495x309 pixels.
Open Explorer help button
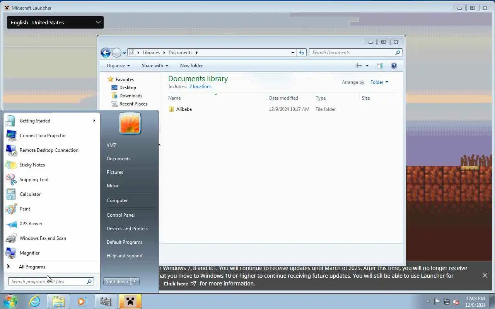point(394,66)
